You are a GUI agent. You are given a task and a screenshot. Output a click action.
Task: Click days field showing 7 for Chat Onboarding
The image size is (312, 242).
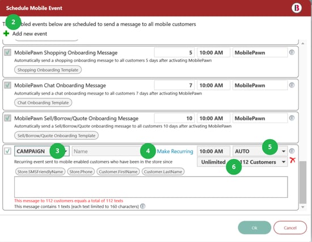coord(174,85)
